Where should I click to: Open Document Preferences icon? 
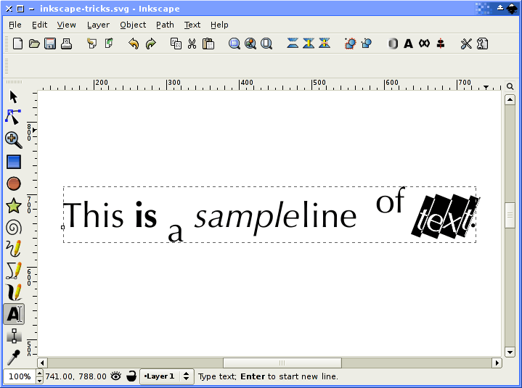coord(482,44)
